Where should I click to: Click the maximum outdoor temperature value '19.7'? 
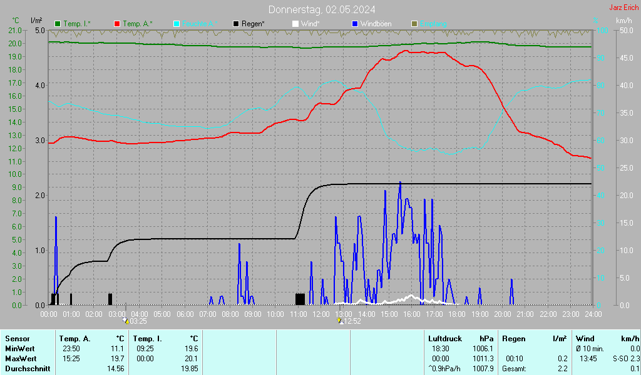117,359
